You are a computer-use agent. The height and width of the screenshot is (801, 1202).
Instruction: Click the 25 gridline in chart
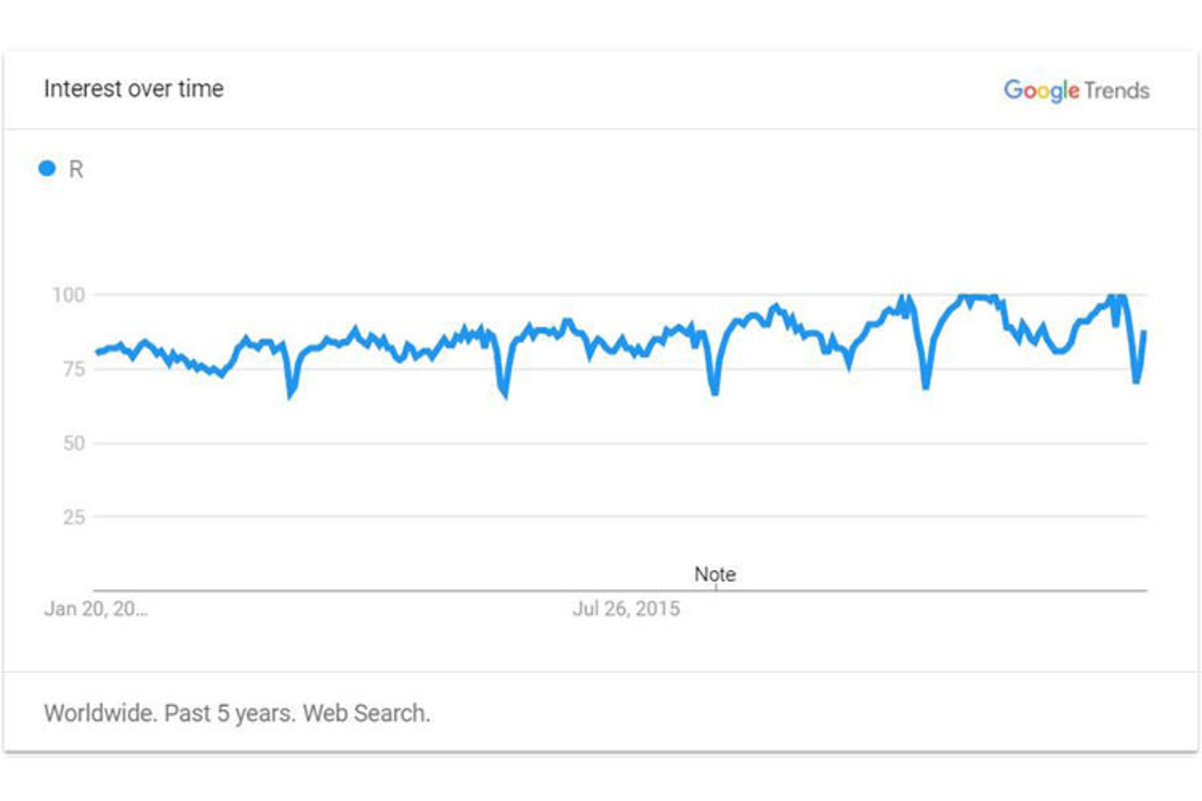click(x=620, y=517)
